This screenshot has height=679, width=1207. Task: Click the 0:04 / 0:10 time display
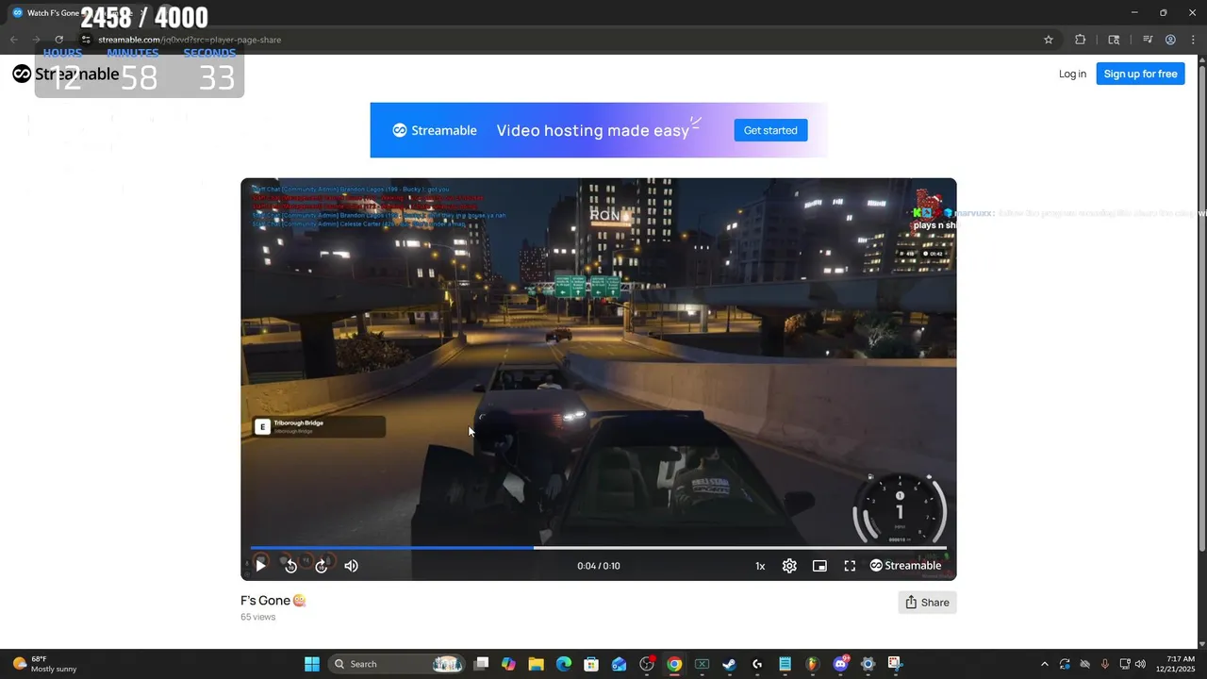click(599, 566)
